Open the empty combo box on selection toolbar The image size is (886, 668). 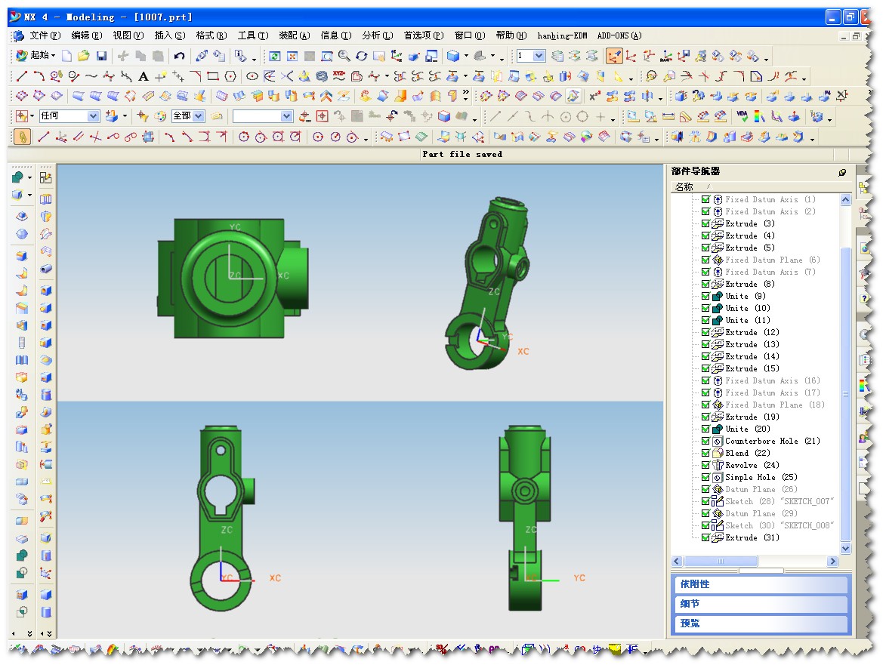coord(286,116)
